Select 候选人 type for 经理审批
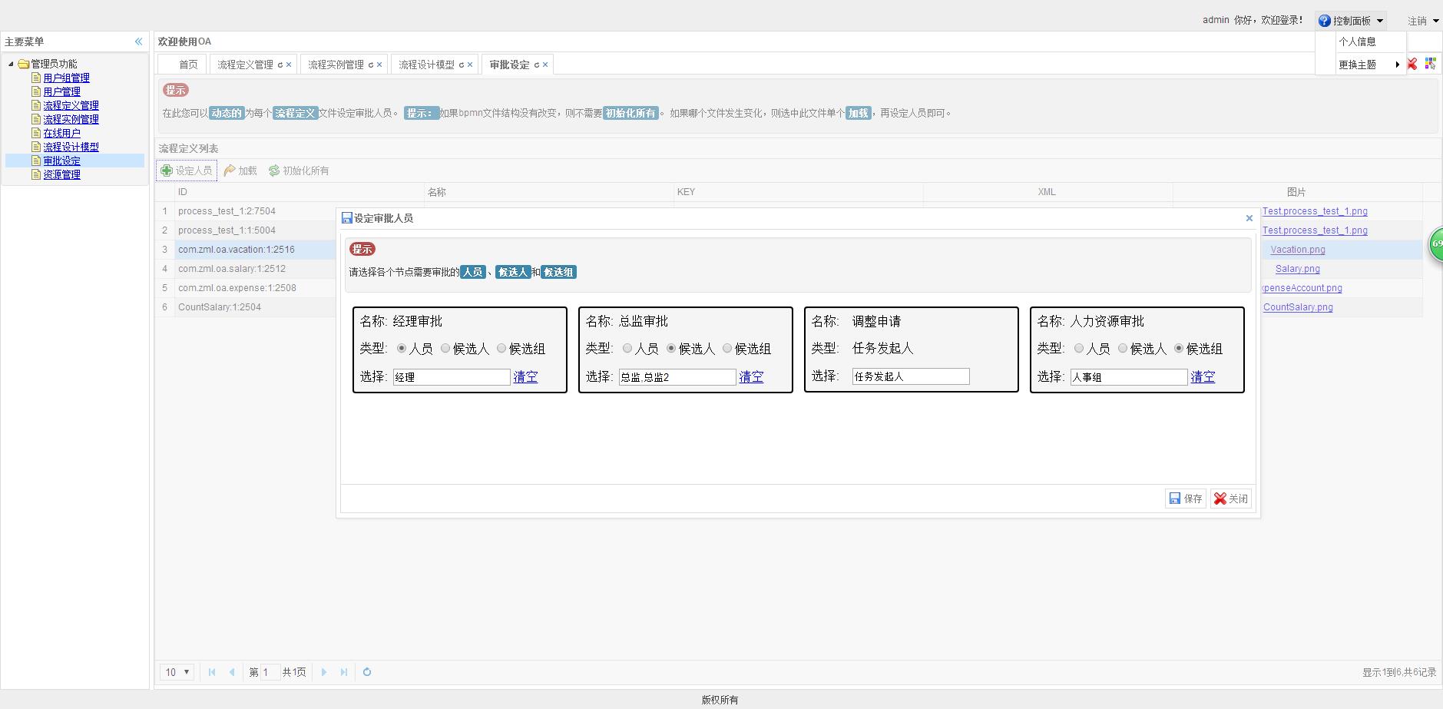This screenshot has height=709, width=1443. click(x=445, y=349)
